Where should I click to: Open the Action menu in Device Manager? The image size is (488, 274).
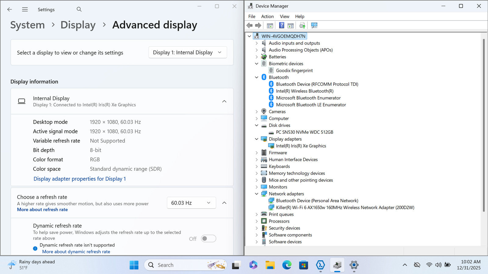[x=267, y=16]
